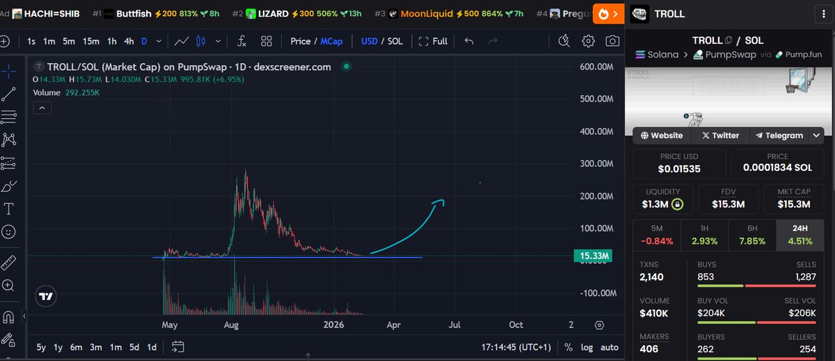Open chart settings gear icon

point(589,42)
